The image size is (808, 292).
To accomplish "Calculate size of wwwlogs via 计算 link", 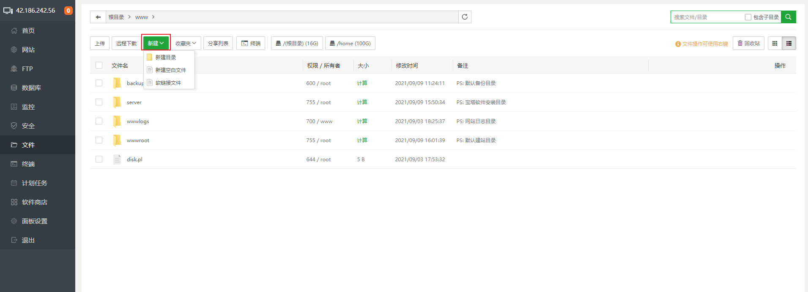I will point(362,121).
